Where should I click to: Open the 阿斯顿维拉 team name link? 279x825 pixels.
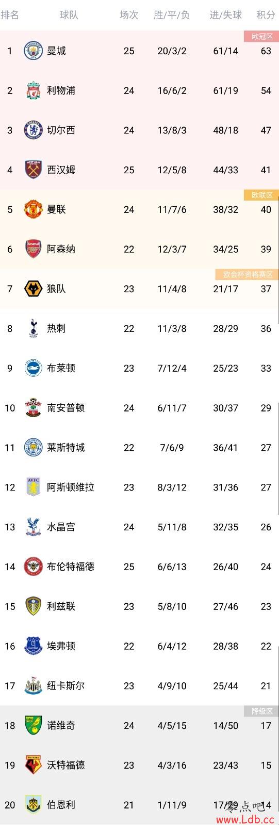pos(71,487)
